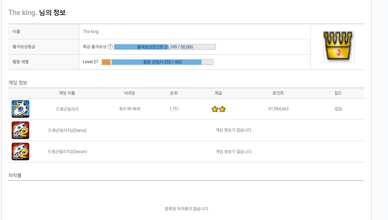Open the 드래곤빌리지2(Decon) game icon

click(x=20, y=151)
